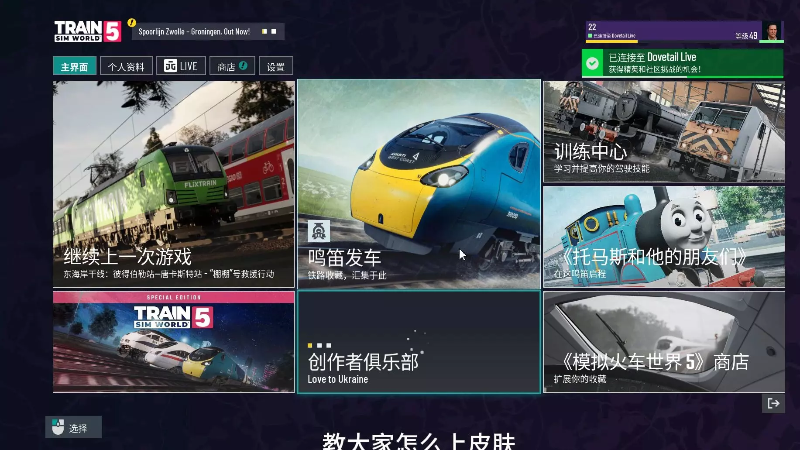The width and height of the screenshot is (800, 450).
Task: Click the Train Sim World 5 logo
Action: (x=88, y=31)
